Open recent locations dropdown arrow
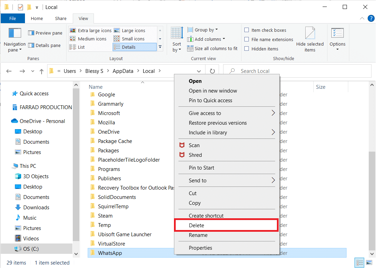Screen dimensions: 376x268 33,71
